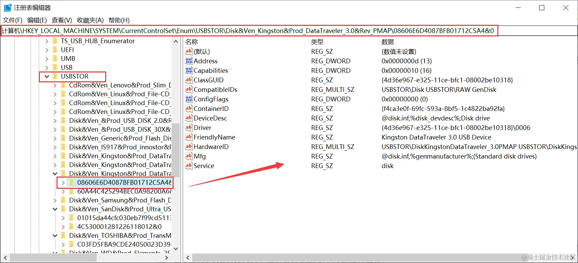Screen dimensions: 578x263
Task: Click the {f4ca3e0f-69fc-593a-8bf5-1c4822ba92fa} data
Action: click(x=443, y=109)
